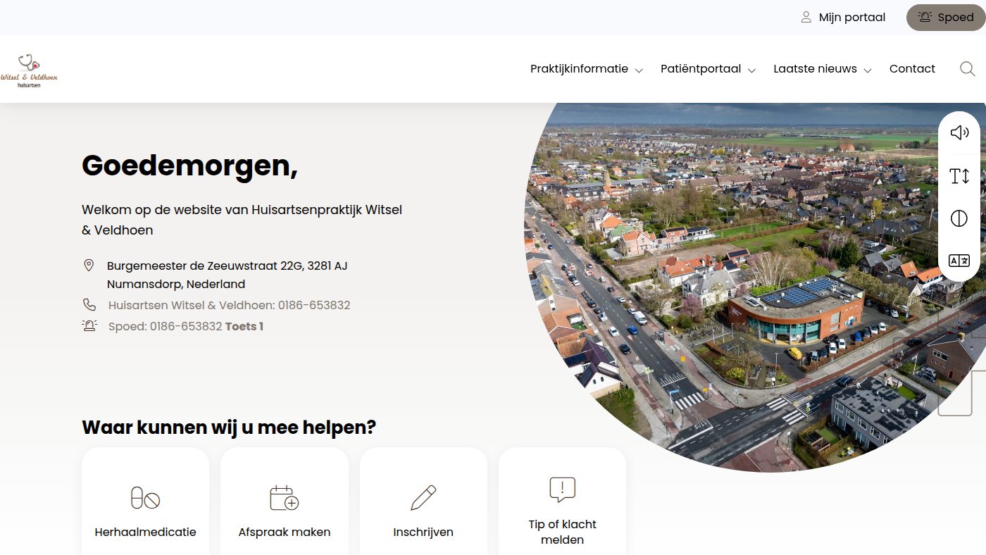Open the Patiëntportaal menu
Screen dimensions: 986x555
pyautogui.click(x=701, y=69)
